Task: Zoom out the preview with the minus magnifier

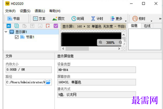Action: 120,42
